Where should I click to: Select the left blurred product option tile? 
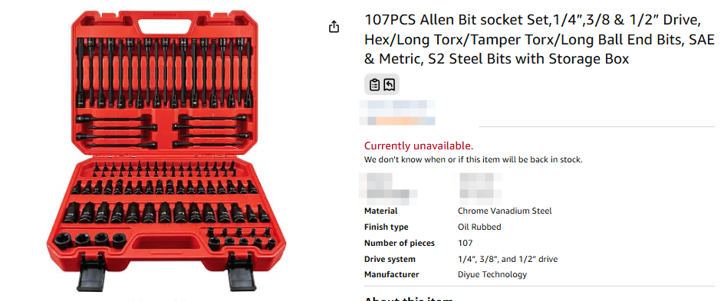388,188
